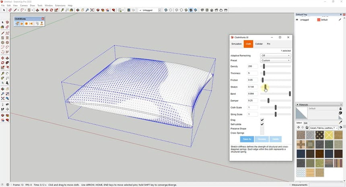This screenshot has width=346, height=187.
Task: Select the Line tool in left toolbar
Action: pos(3,33)
